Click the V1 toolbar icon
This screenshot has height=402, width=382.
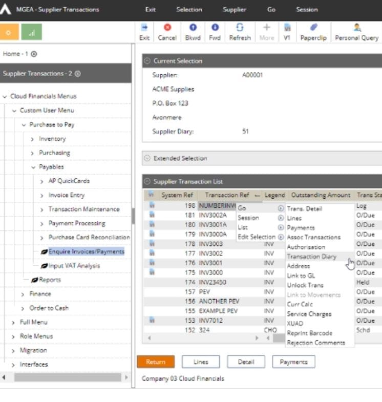pyautogui.click(x=287, y=28)
